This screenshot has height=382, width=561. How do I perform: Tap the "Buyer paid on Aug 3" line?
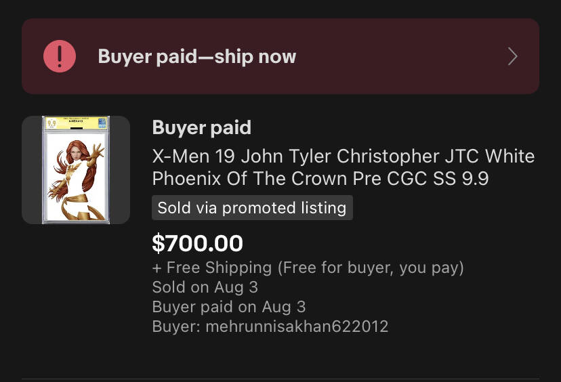(x=229, y=307)
